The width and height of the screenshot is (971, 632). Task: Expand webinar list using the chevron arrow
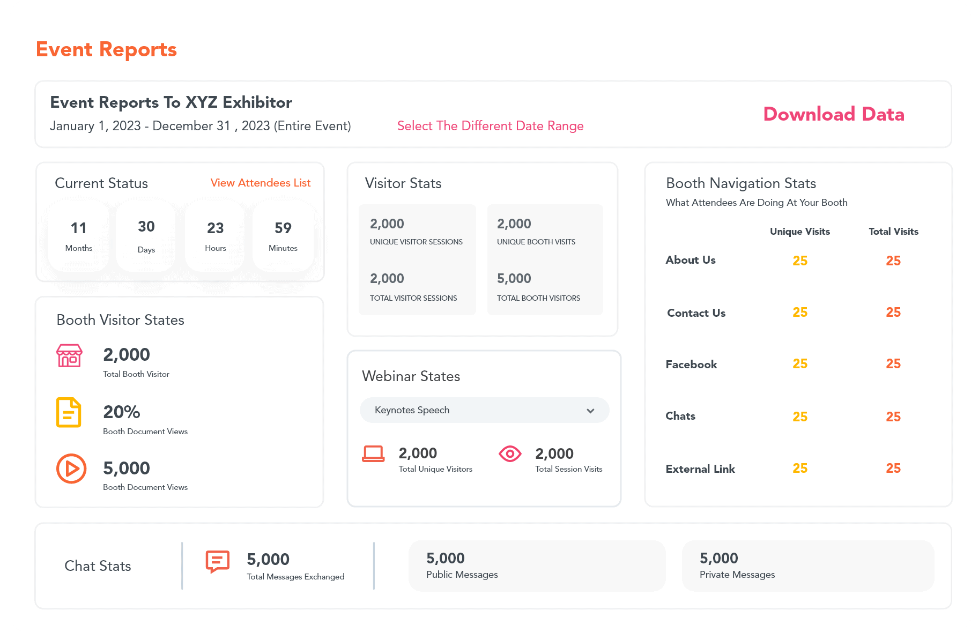590,411
